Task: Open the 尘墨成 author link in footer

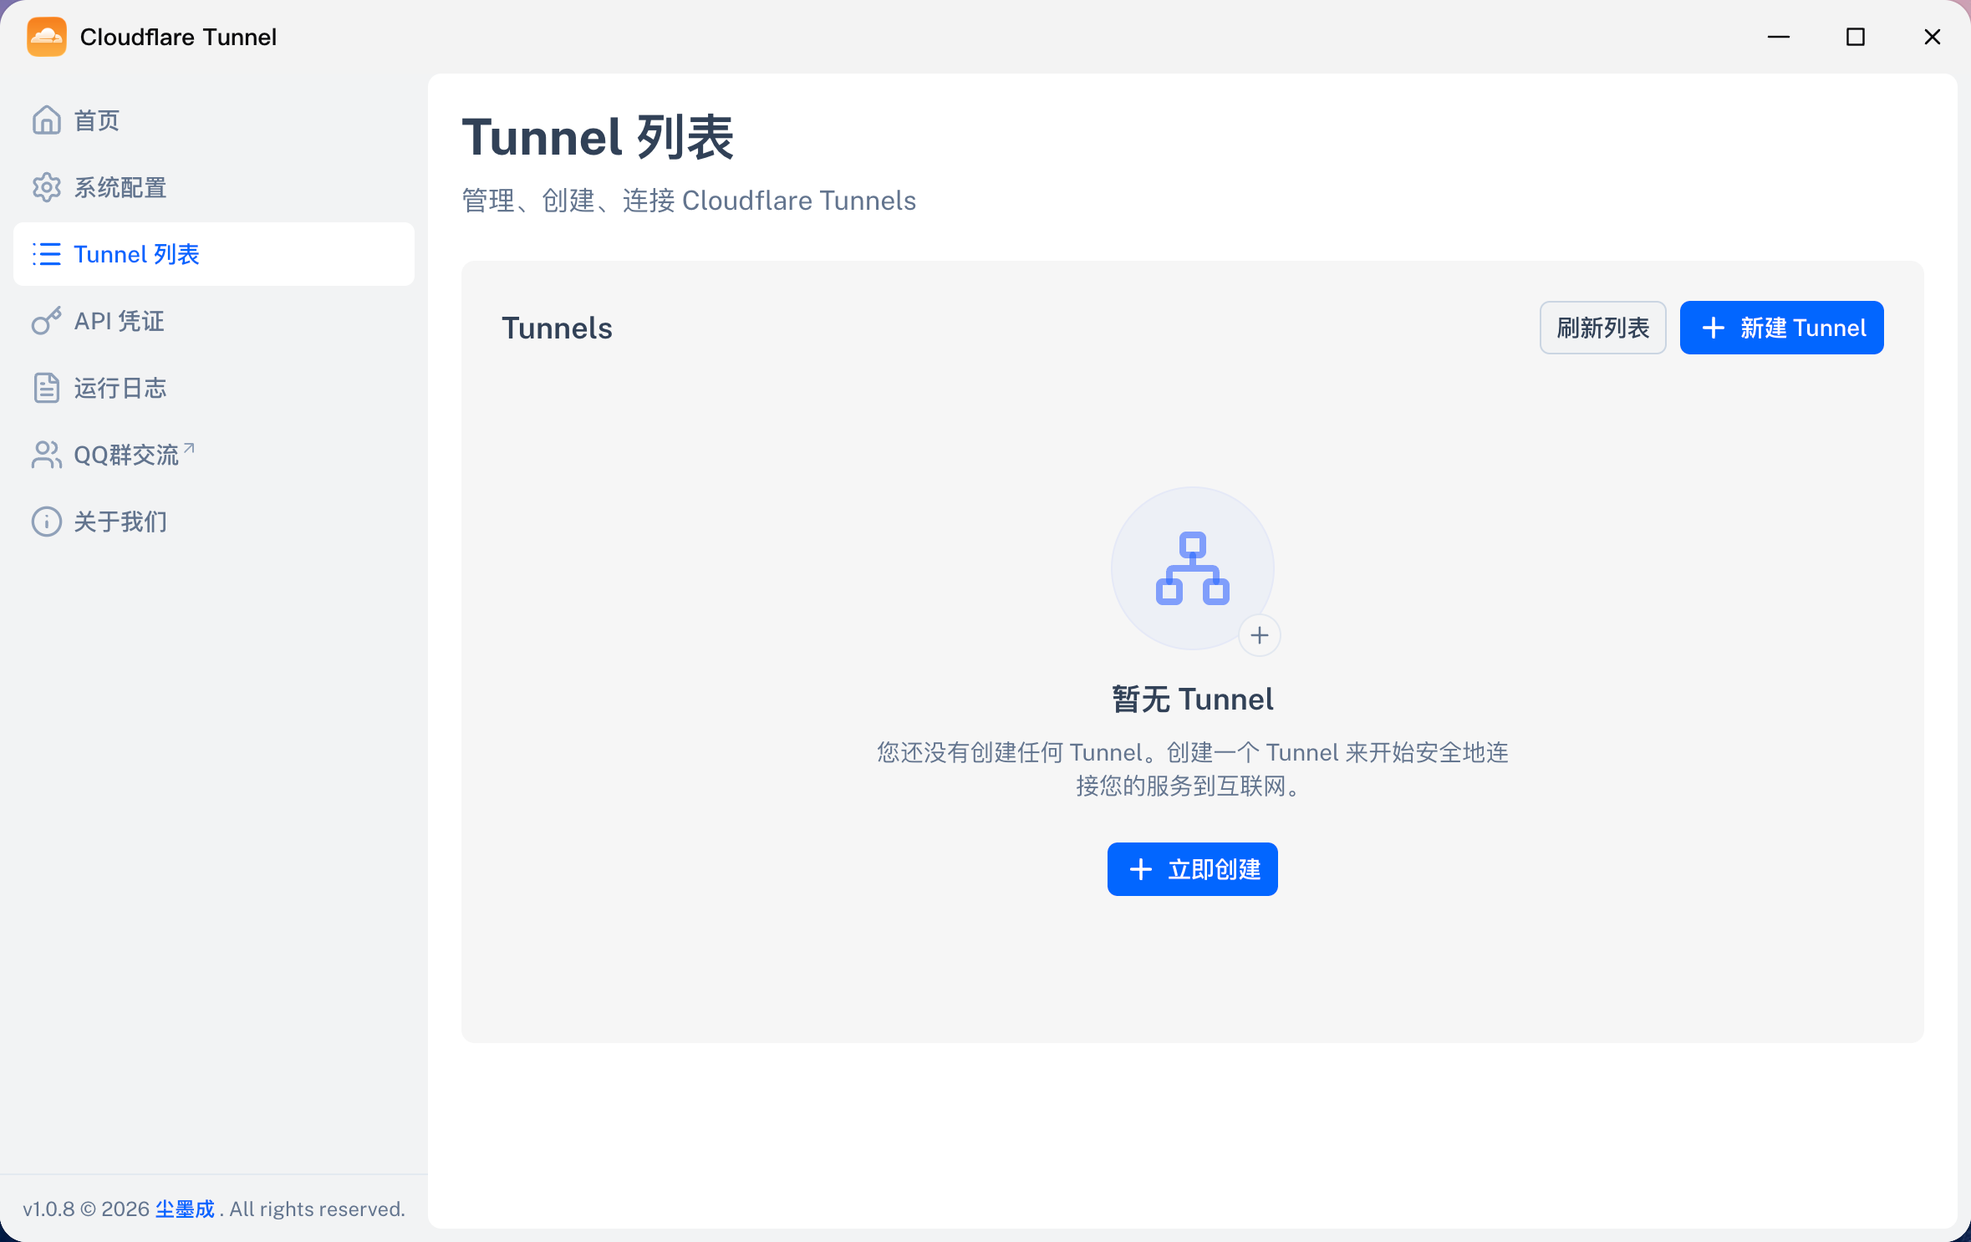Action: click(x=185, y=1209)
